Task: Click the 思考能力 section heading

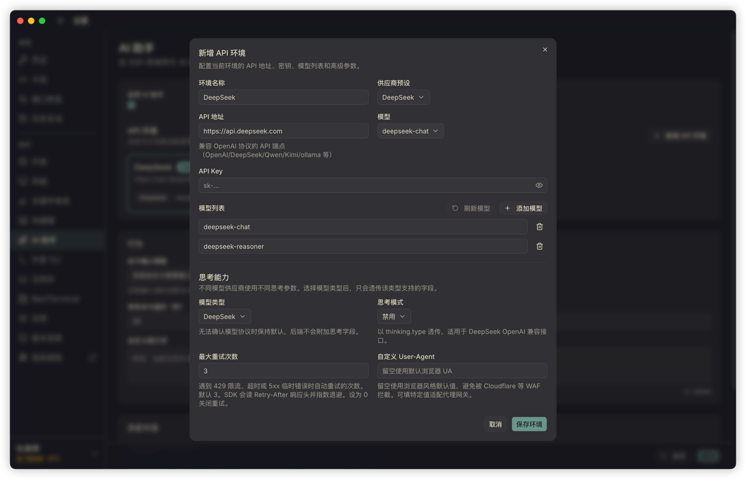Action: [x=214, y=278]
